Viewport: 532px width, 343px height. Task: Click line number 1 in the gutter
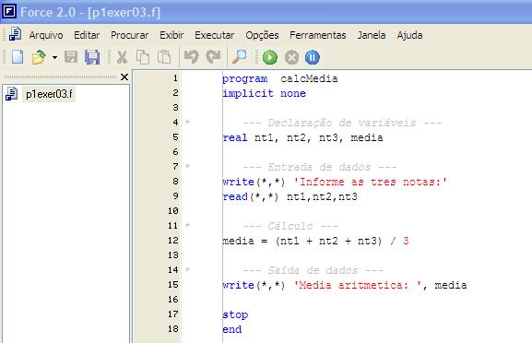pos(175,78)
